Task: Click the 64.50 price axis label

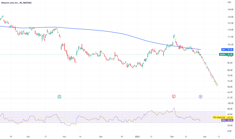Action: coord(230,92)
